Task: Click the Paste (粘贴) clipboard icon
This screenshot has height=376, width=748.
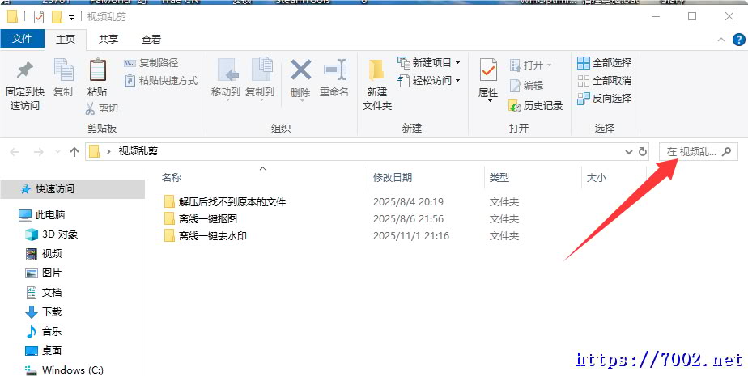Action: 97,70
